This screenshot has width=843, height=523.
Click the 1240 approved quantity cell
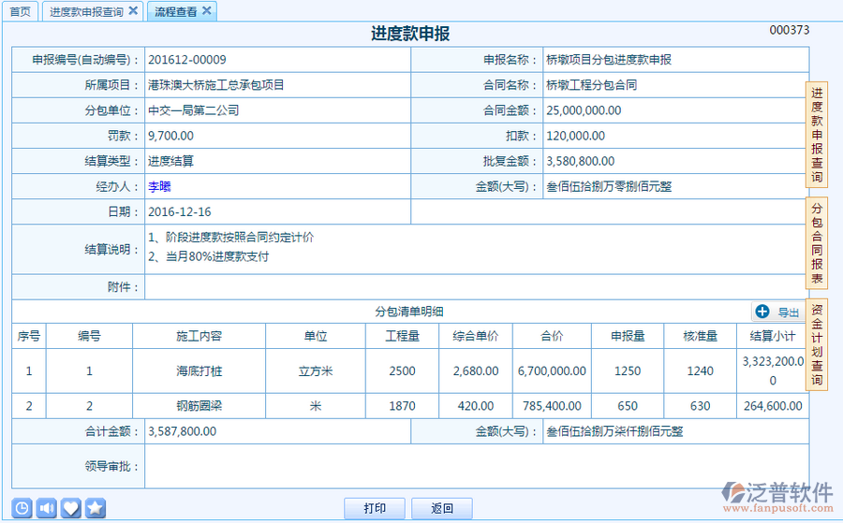coord(701,371)
